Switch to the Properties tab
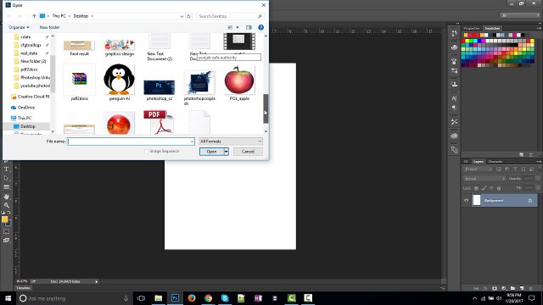The height and width of the screenshot is (305, 543). click(472, 28)
